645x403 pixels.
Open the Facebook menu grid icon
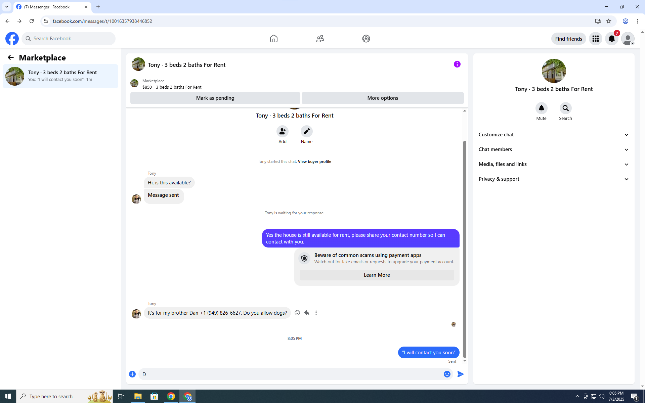[x=595, y=39]
